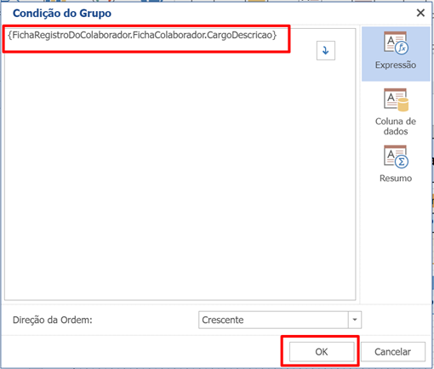Open the Crescente combo box
The height and width of the screenshot is (369, 434).
click(x=280, y=320)
